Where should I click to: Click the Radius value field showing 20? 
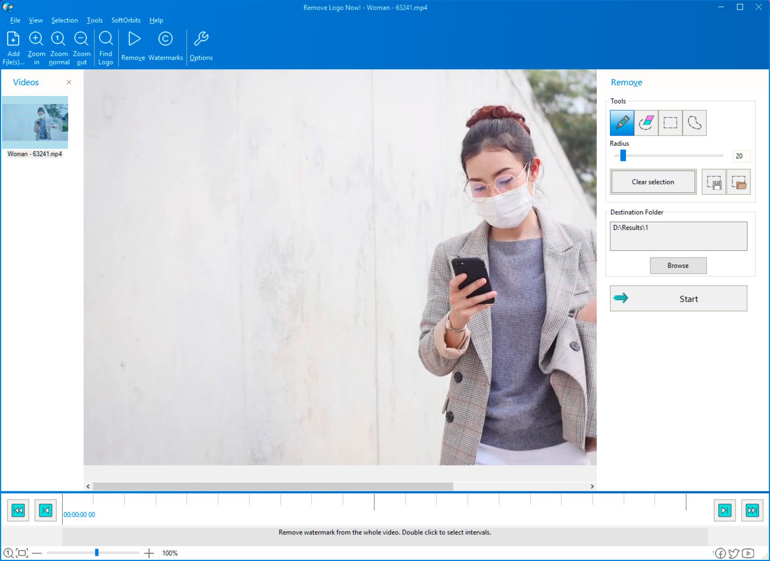tap(741, 156)
